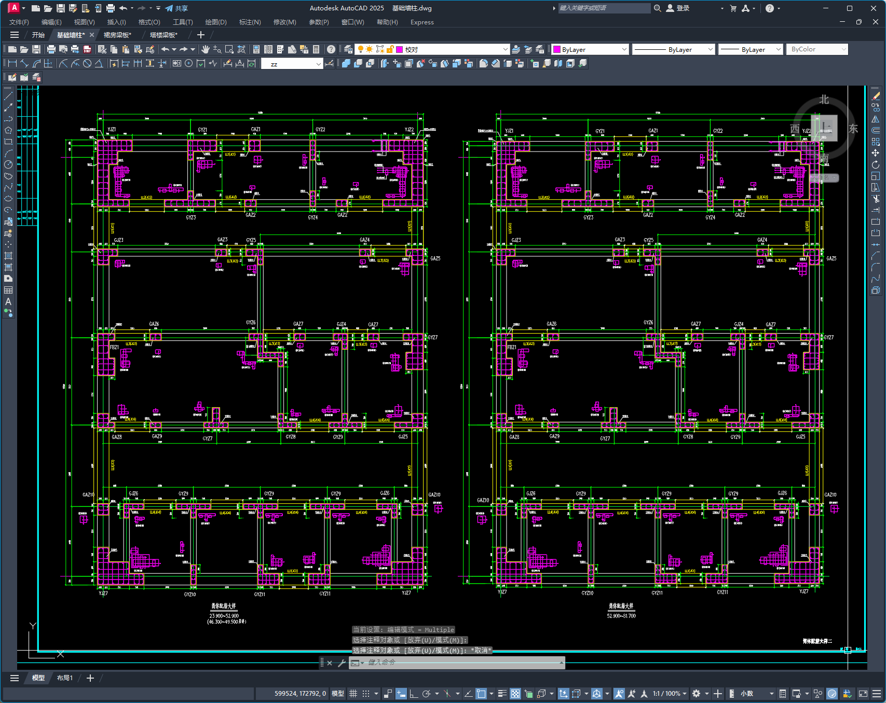Select the Multiline Text tool in left toolbar
Viewport: 886px width, 703px height.
click(x=8, y=301)
